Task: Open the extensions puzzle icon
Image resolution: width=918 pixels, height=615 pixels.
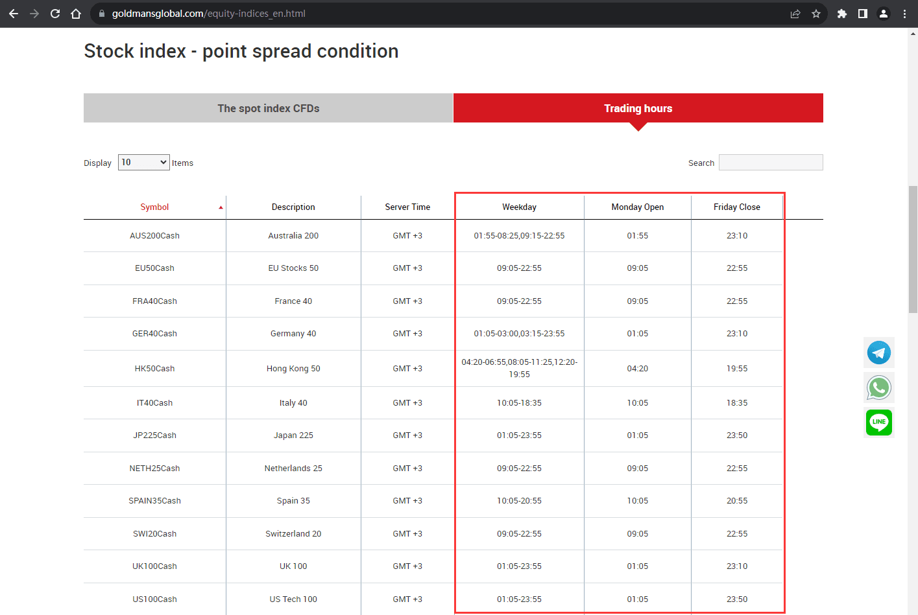Action: [842, 14]
